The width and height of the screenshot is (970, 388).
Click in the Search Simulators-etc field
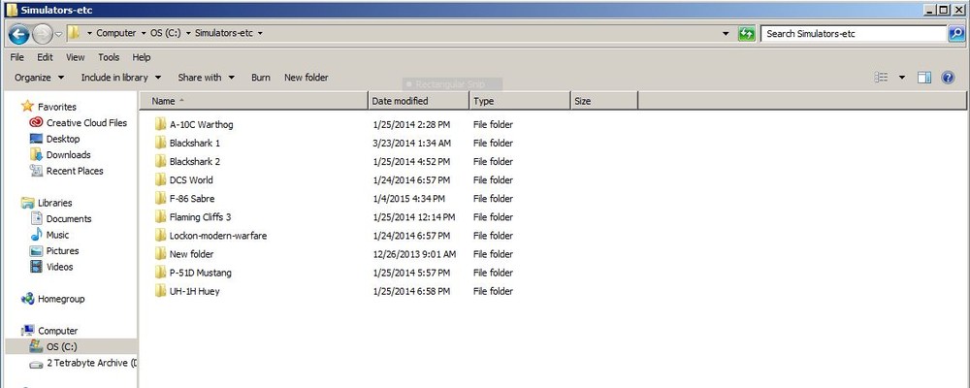pyautogui.click(x=854, y=33)
